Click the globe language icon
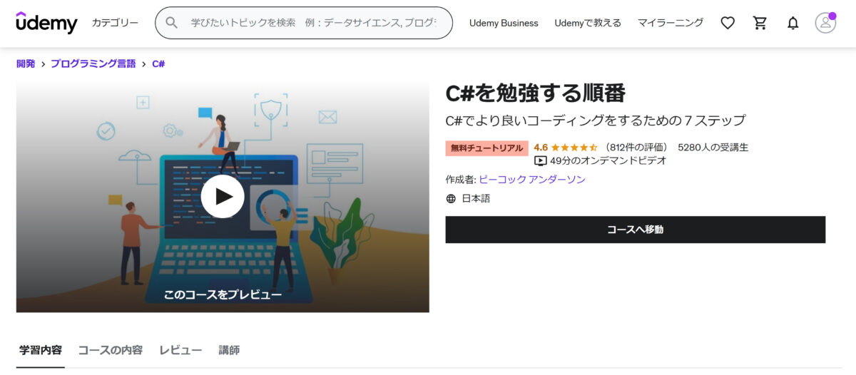 [x=451, y=199]
